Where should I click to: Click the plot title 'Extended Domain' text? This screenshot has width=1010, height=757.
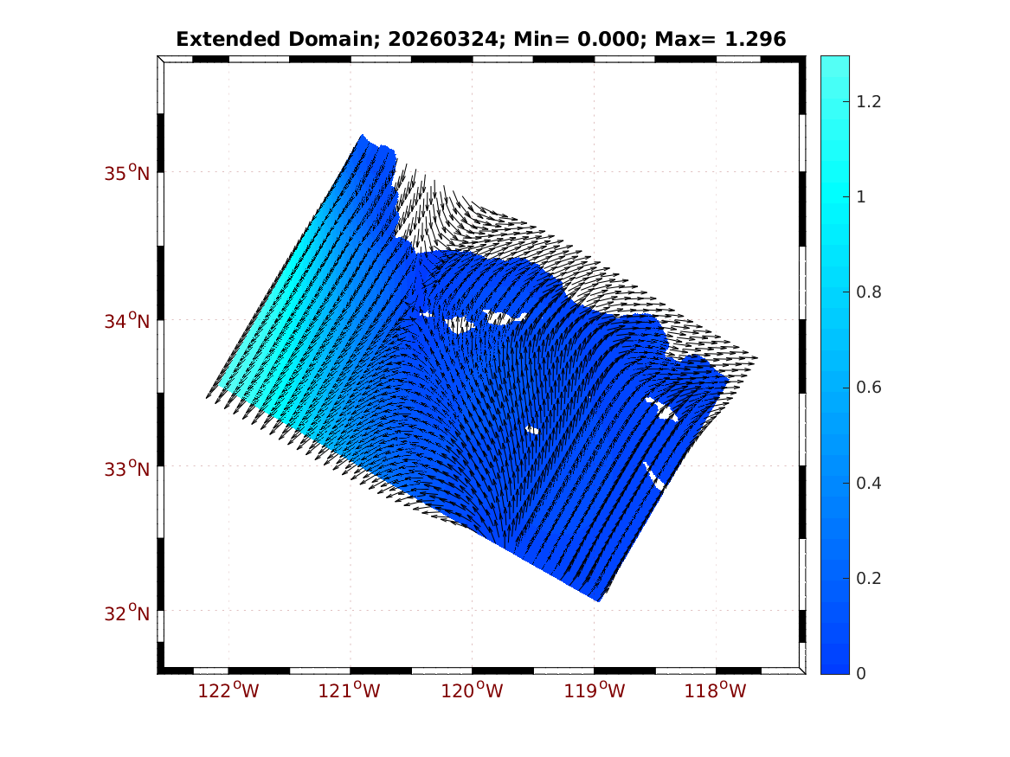point(242,39)
